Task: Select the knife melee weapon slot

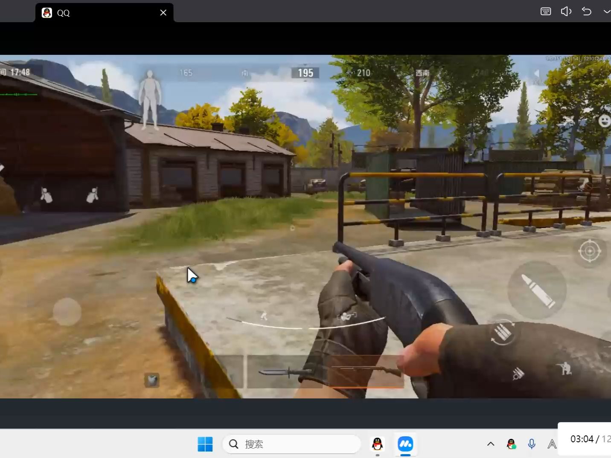Action: [286, 372]
